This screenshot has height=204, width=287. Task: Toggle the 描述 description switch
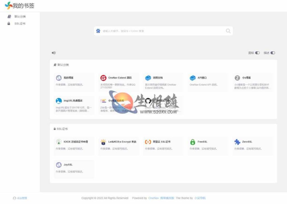[272, 53]
